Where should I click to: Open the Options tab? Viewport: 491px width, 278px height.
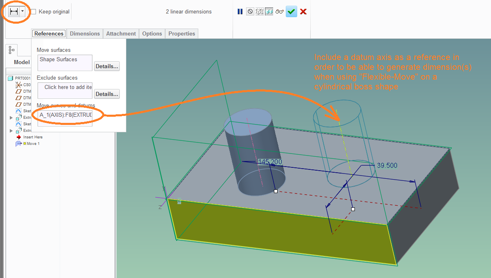tap(152, 33)
